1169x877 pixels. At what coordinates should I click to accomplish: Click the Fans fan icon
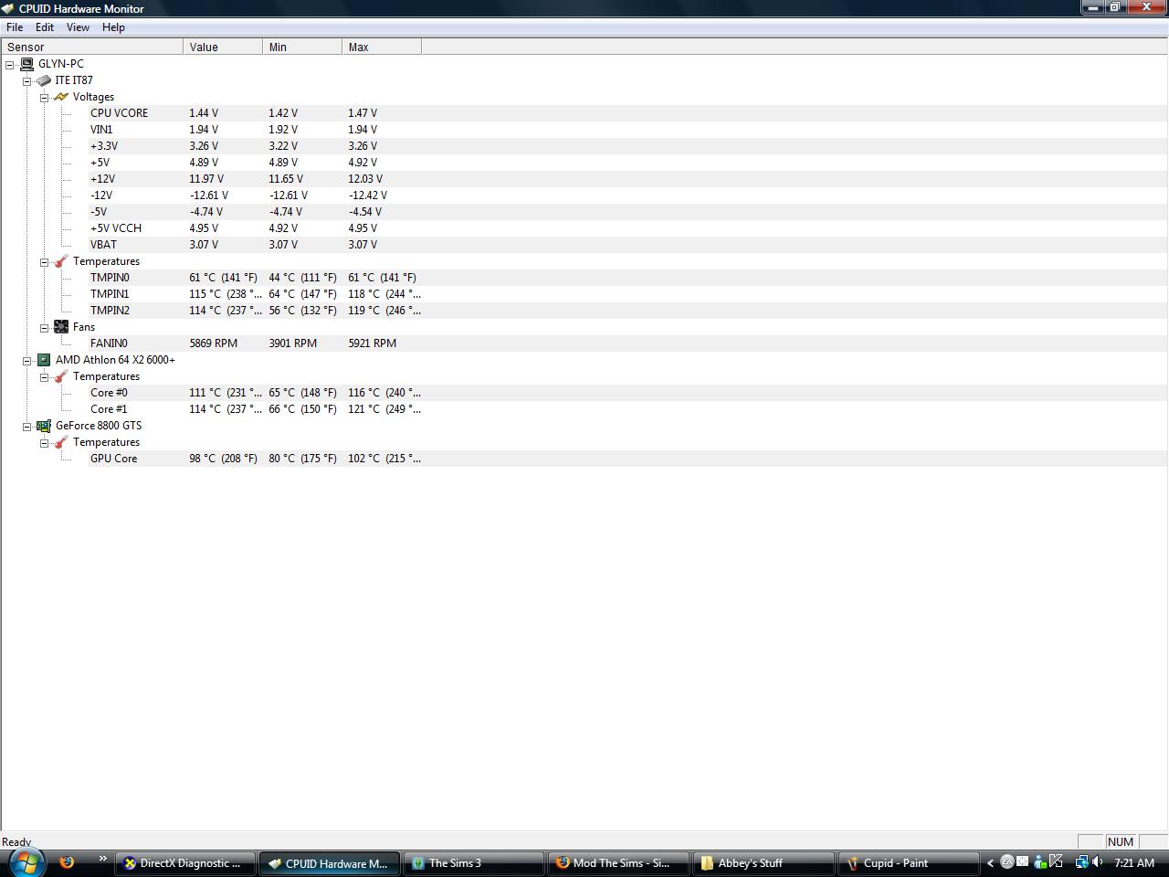click(x=61, y=327)
